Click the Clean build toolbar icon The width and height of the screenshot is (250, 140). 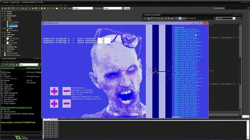(x=26, y=8)
